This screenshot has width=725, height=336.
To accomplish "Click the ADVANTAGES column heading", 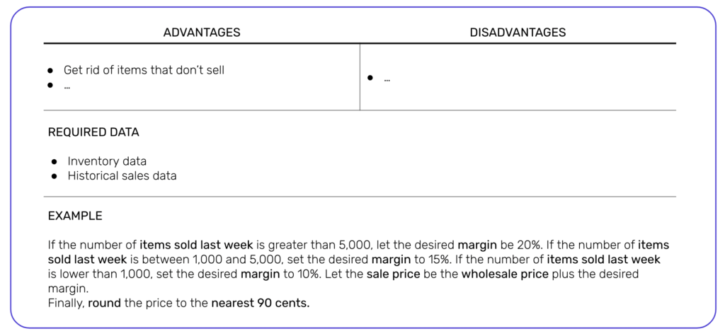I will click(x=202, y=33).
